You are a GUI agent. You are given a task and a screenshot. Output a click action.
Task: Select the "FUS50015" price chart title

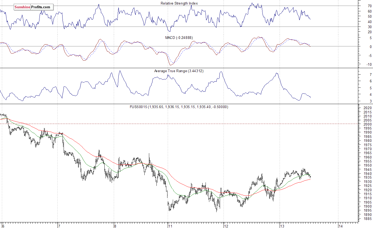point(179,107)
